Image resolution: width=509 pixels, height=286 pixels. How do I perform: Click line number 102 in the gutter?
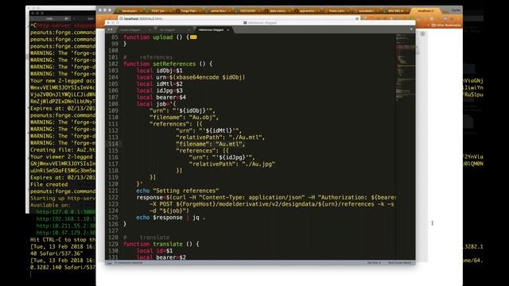[x=113, y=64]
